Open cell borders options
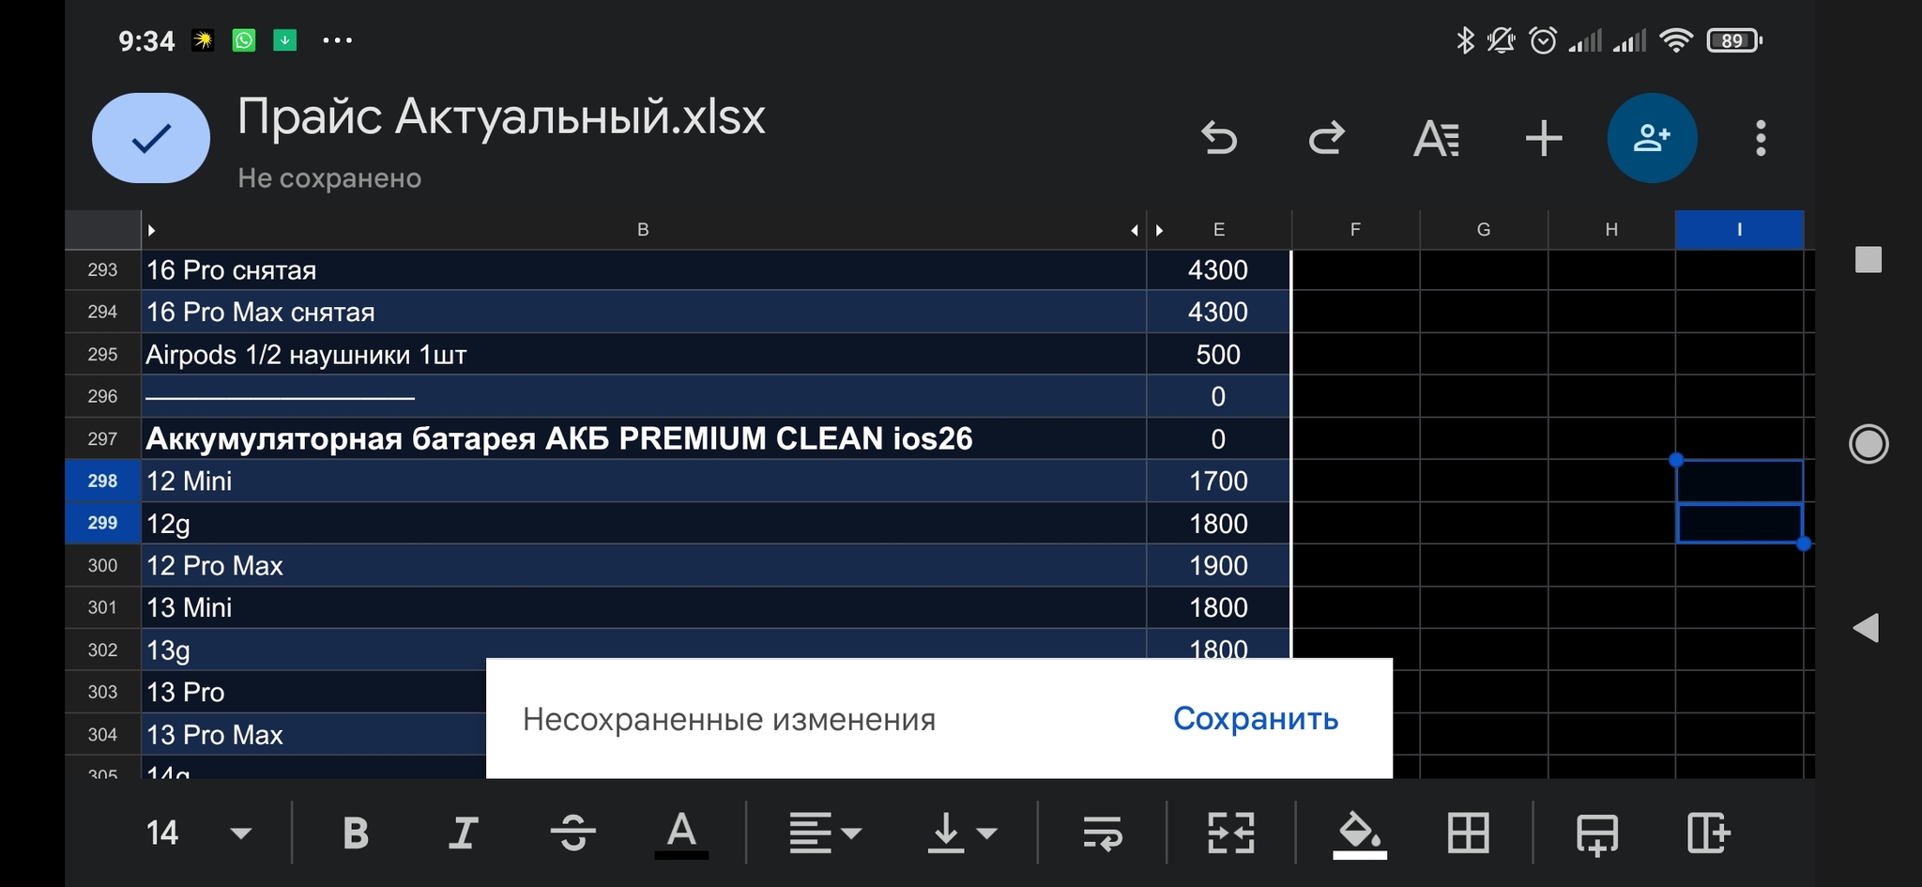1922x887 pixels. (1468, 833)
